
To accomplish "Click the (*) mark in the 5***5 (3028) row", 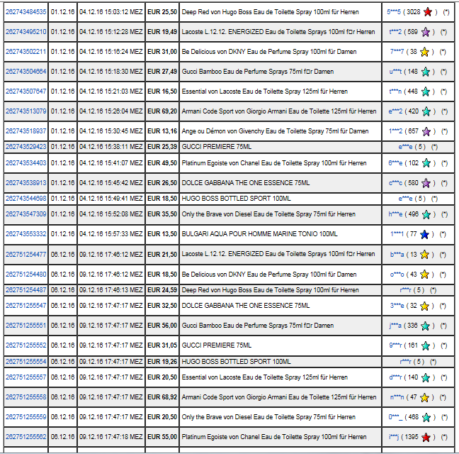I will [446, 12].
